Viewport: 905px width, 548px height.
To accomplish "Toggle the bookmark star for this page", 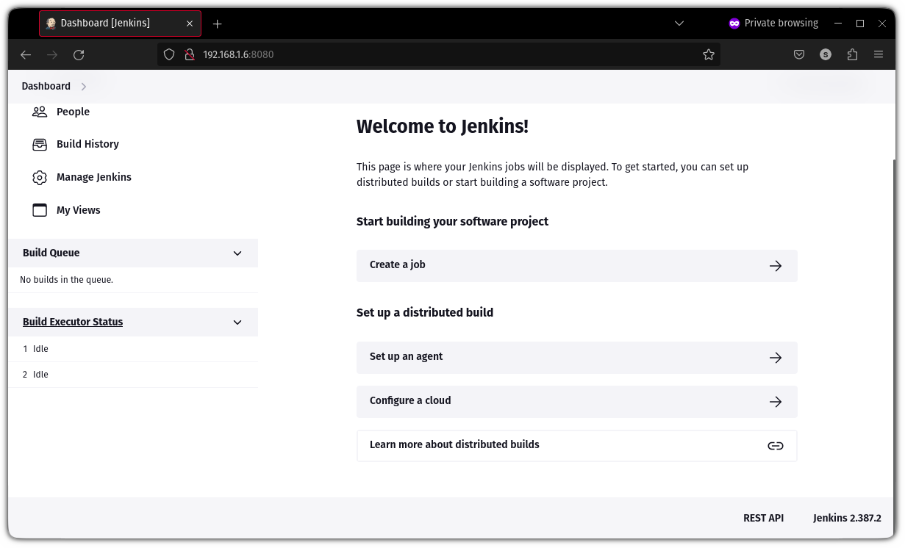I will (708, 54).
